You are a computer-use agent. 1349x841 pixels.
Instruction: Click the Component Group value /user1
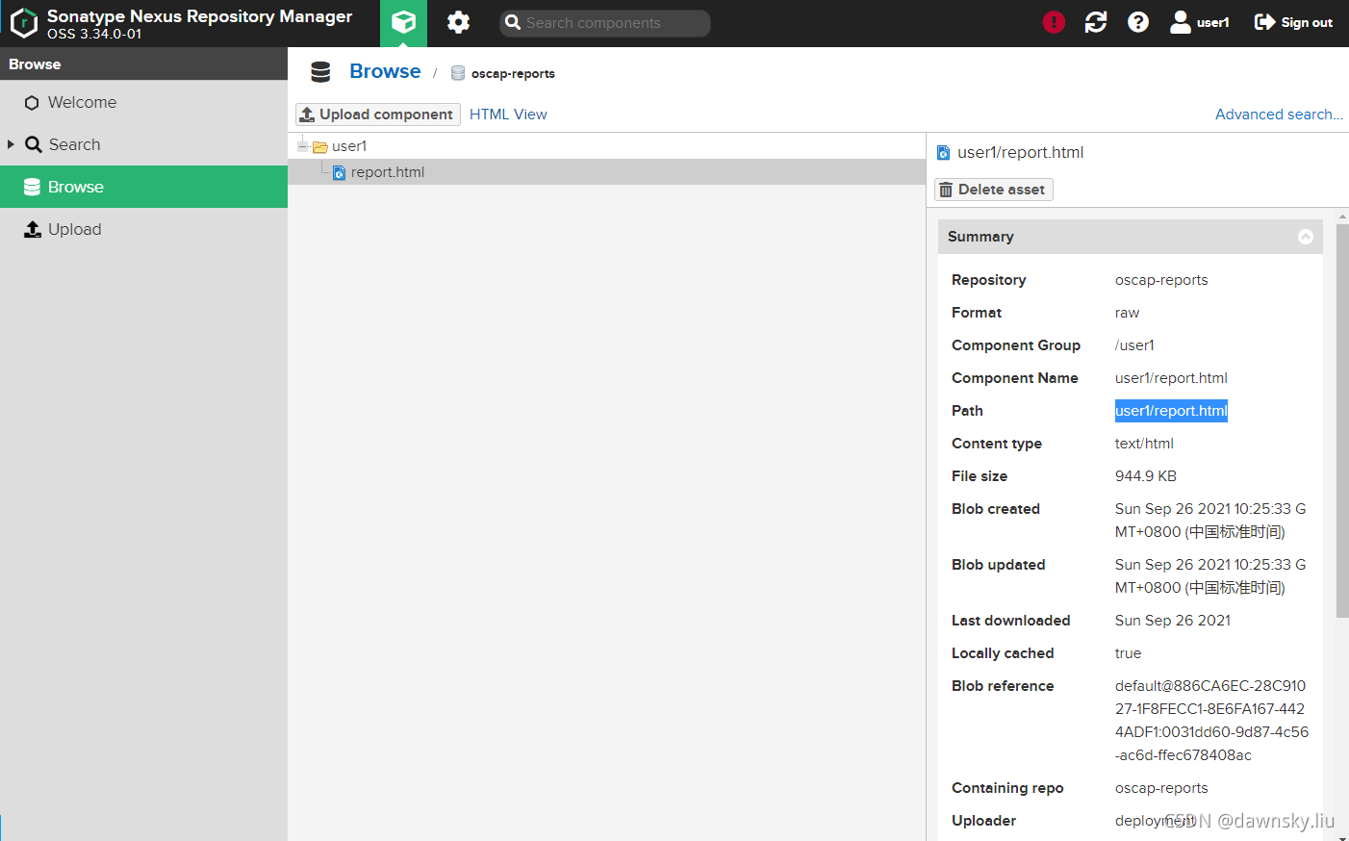[x=1134, y=345]
